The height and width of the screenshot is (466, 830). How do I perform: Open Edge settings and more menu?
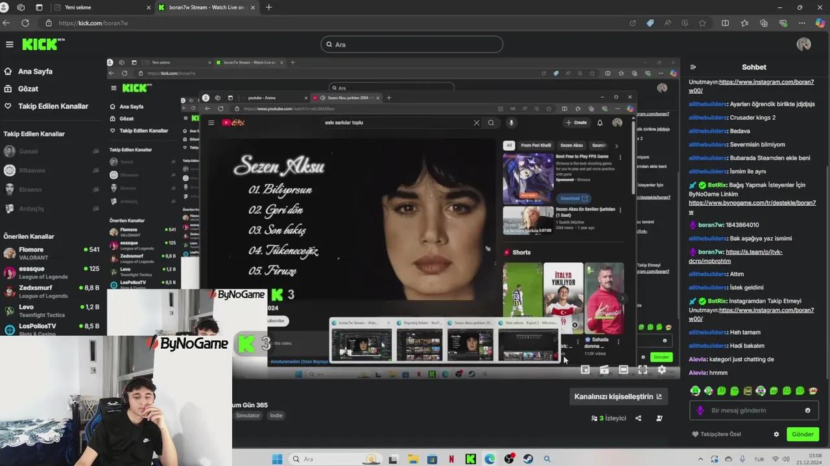click(x=802, y=23)
